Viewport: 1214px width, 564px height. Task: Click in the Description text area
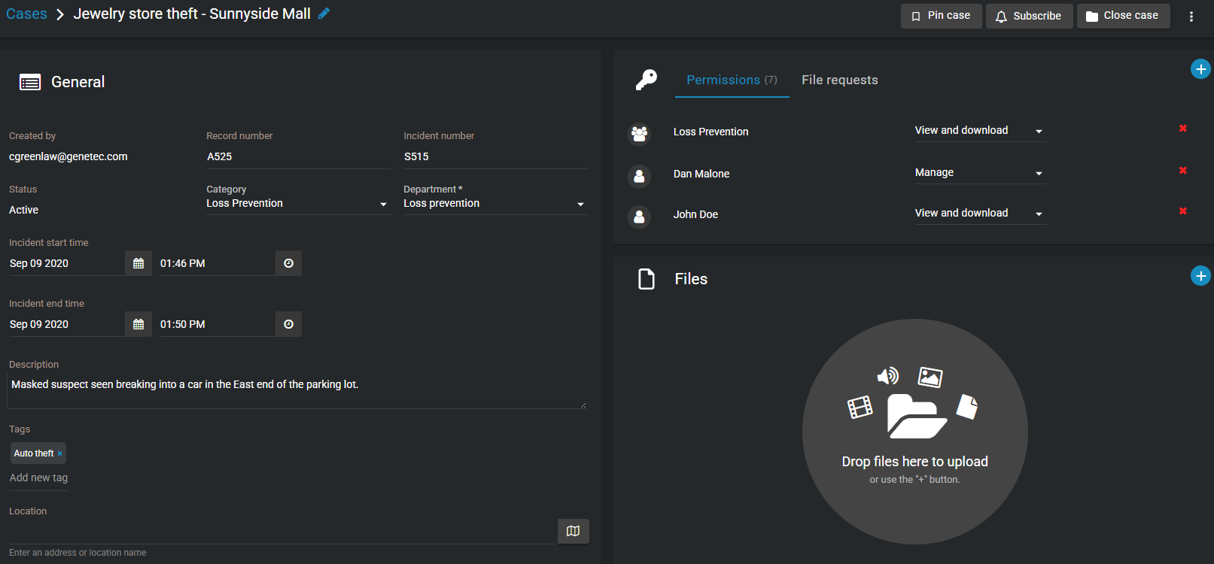(x=297, y=391)
